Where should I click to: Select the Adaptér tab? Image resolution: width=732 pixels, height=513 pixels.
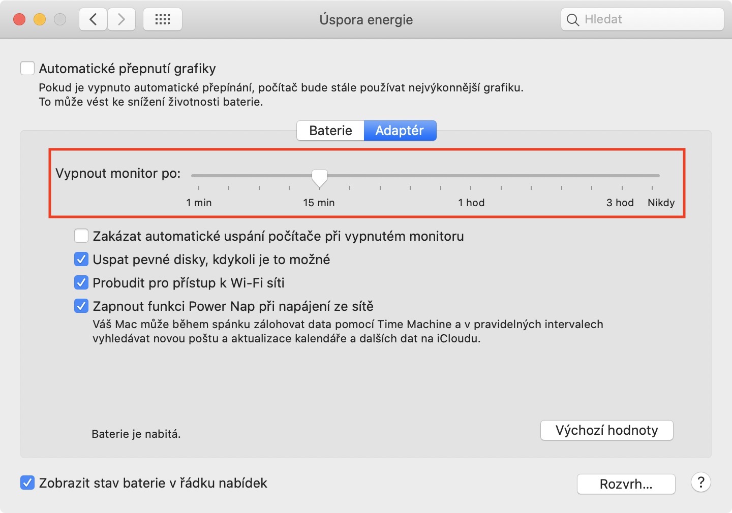coord(400,131)
